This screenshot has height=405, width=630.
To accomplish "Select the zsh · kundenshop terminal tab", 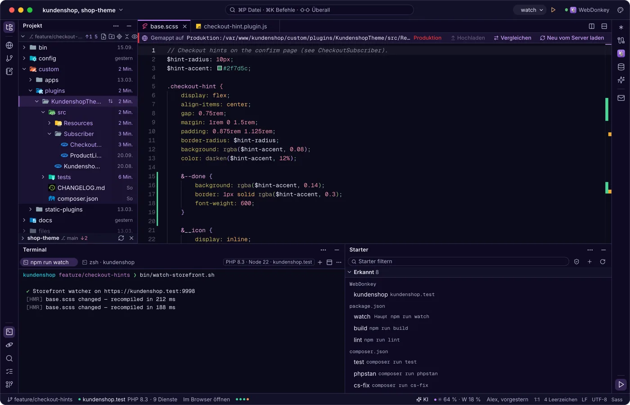I will [x=108, y=262].
